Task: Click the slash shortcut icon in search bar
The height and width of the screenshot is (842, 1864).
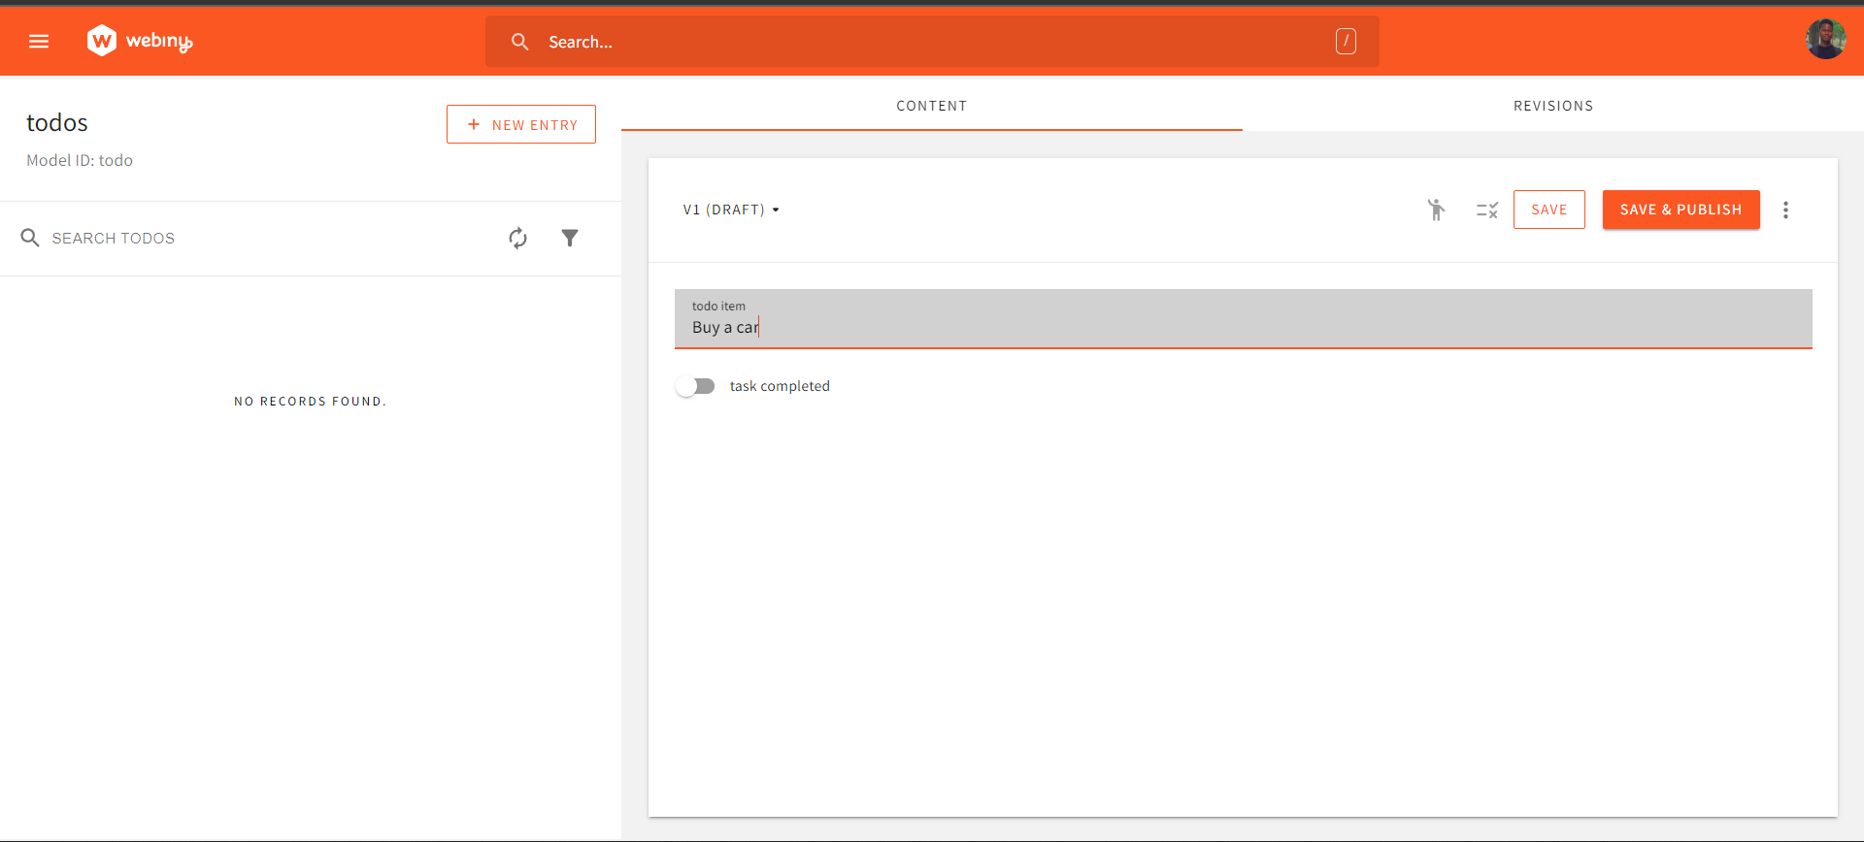Action: pyautogui.click(x=1346, y=42)
